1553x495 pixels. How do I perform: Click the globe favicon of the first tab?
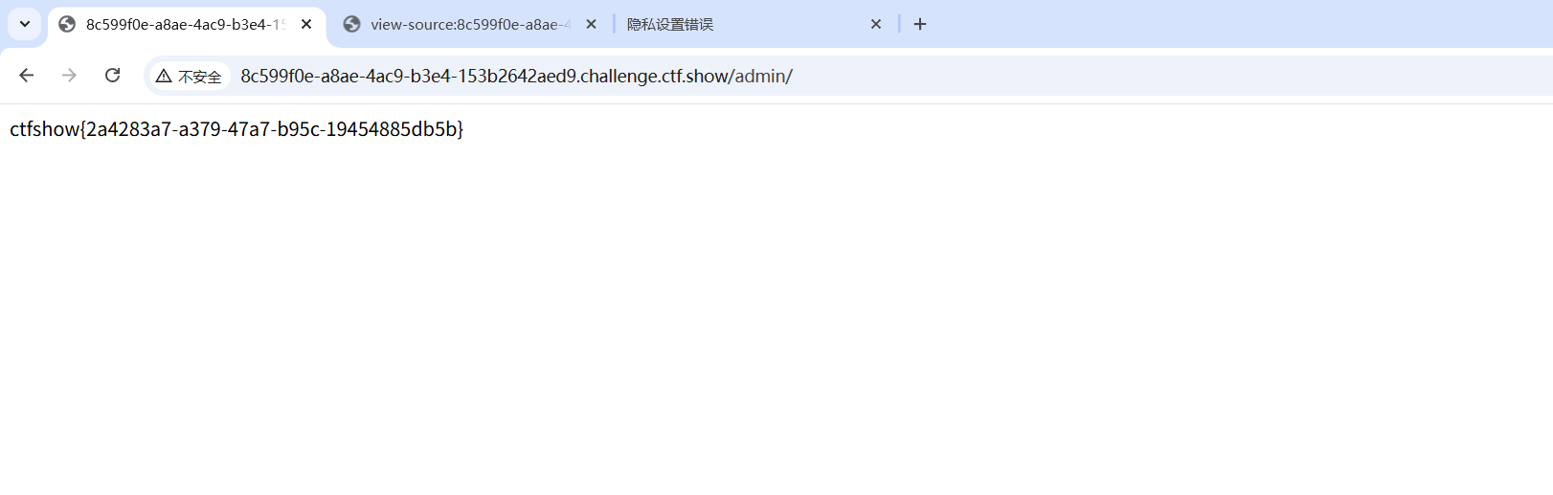pyautogui.click(x=67, y=24)
